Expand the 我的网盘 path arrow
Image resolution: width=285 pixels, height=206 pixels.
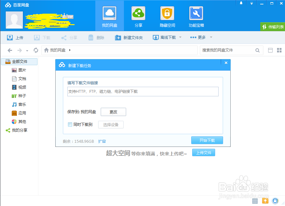pyautogui.click(x=70, y=50)
